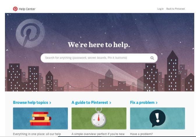The image size is (196, 137).
Task: Open Browse help topics heading
Action: click(x=31, y=102)
